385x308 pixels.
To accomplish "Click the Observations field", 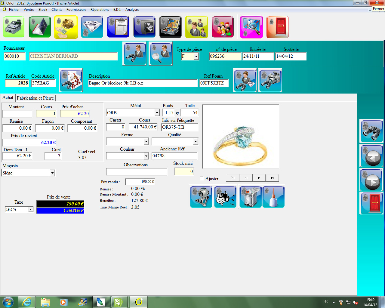I will (x=137, y=172).
